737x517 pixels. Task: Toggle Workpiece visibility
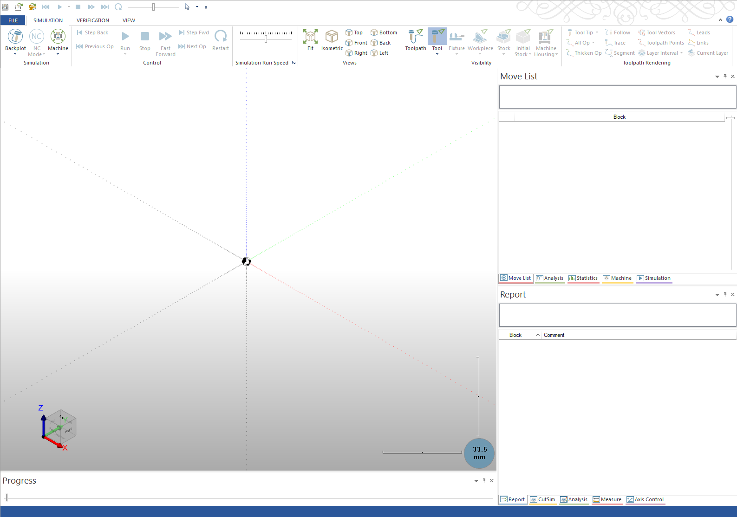coord(480,37)
